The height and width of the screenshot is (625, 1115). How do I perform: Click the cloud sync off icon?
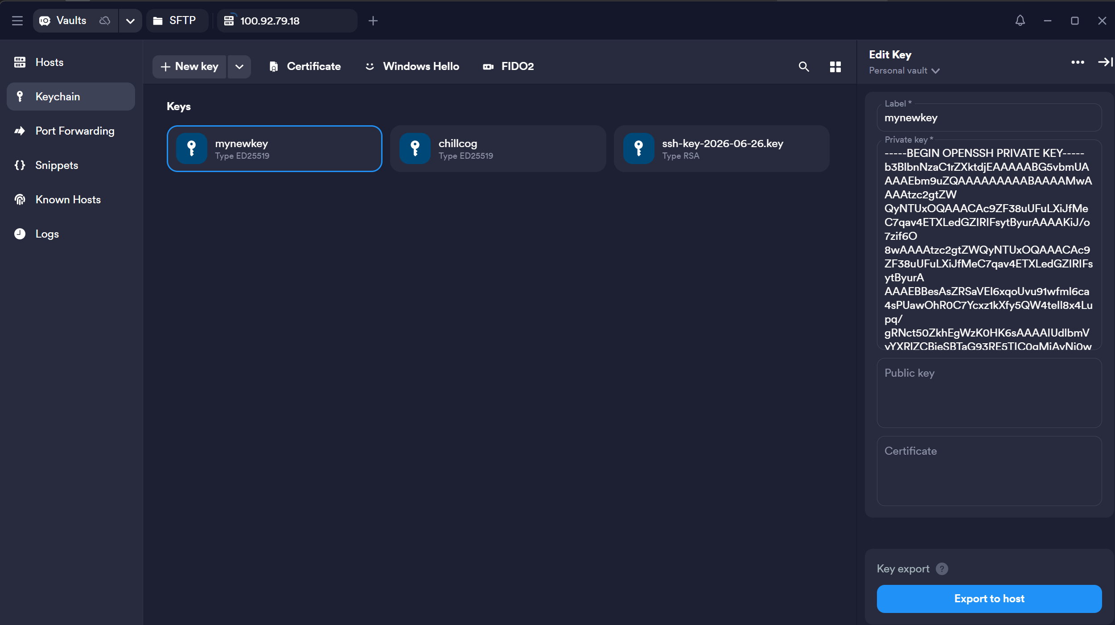tap(105, 21)
